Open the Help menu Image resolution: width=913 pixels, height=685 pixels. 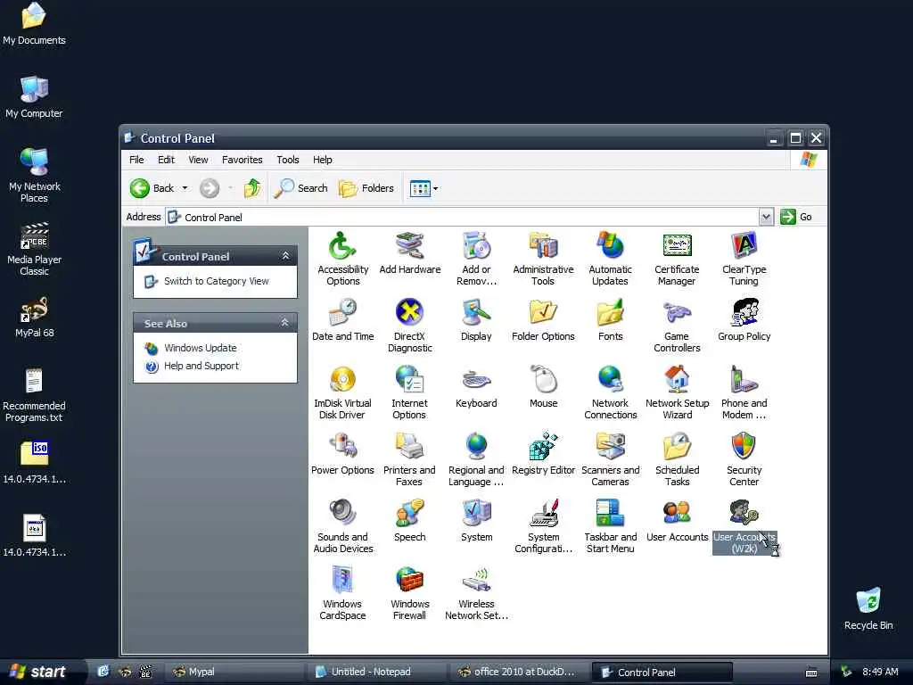pos(322,160)
